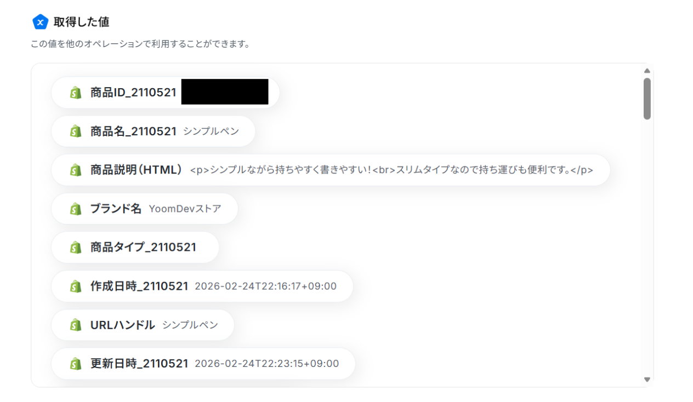Choose the URLハンドル シンプルペン chip
Screen dimensions: 693x402
click(143, 325)
